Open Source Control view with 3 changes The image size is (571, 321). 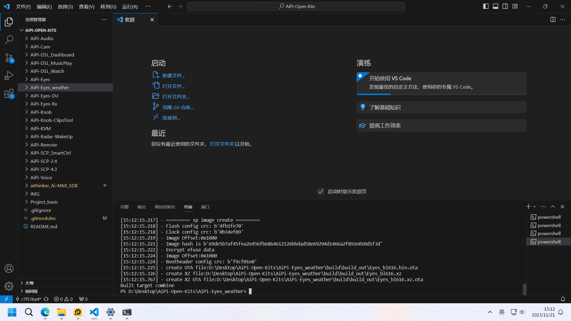(9, 58)
